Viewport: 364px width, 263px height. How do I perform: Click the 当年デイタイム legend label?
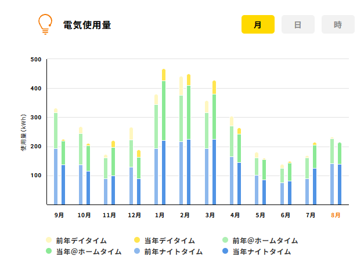pos(170,241)
